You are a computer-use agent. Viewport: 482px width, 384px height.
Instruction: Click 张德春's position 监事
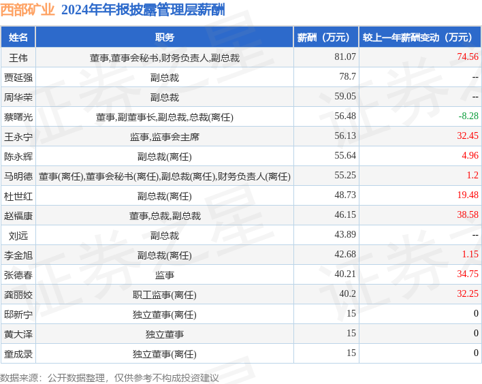165,275
